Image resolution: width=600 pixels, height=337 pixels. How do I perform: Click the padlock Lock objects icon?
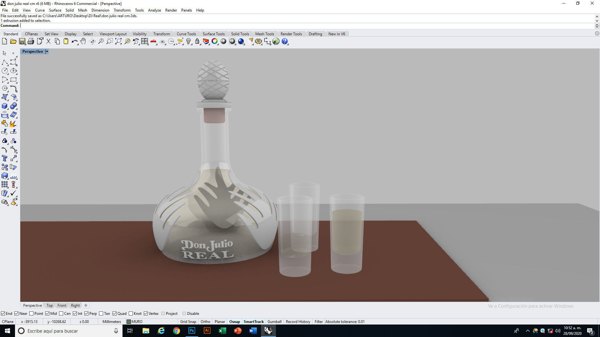[197, 41]
